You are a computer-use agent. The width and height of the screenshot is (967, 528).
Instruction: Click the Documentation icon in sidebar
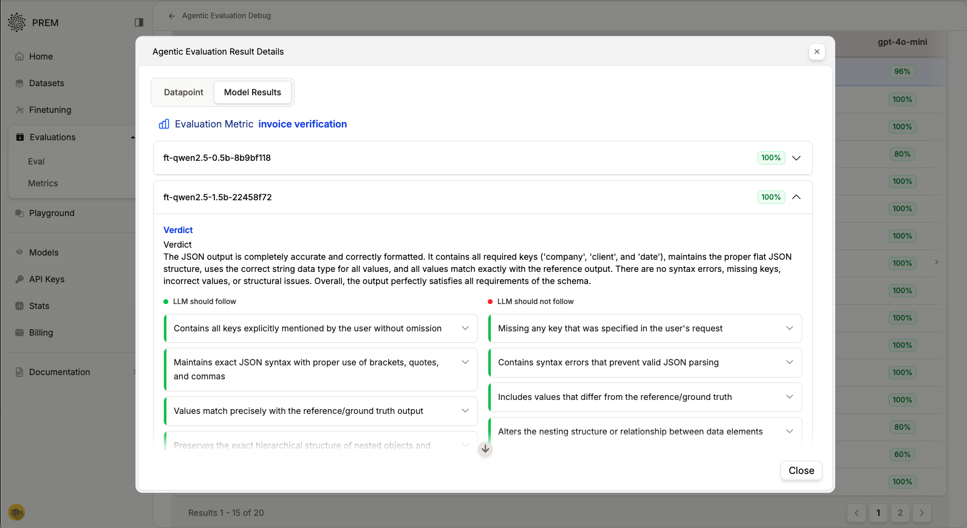click(19, 372)
